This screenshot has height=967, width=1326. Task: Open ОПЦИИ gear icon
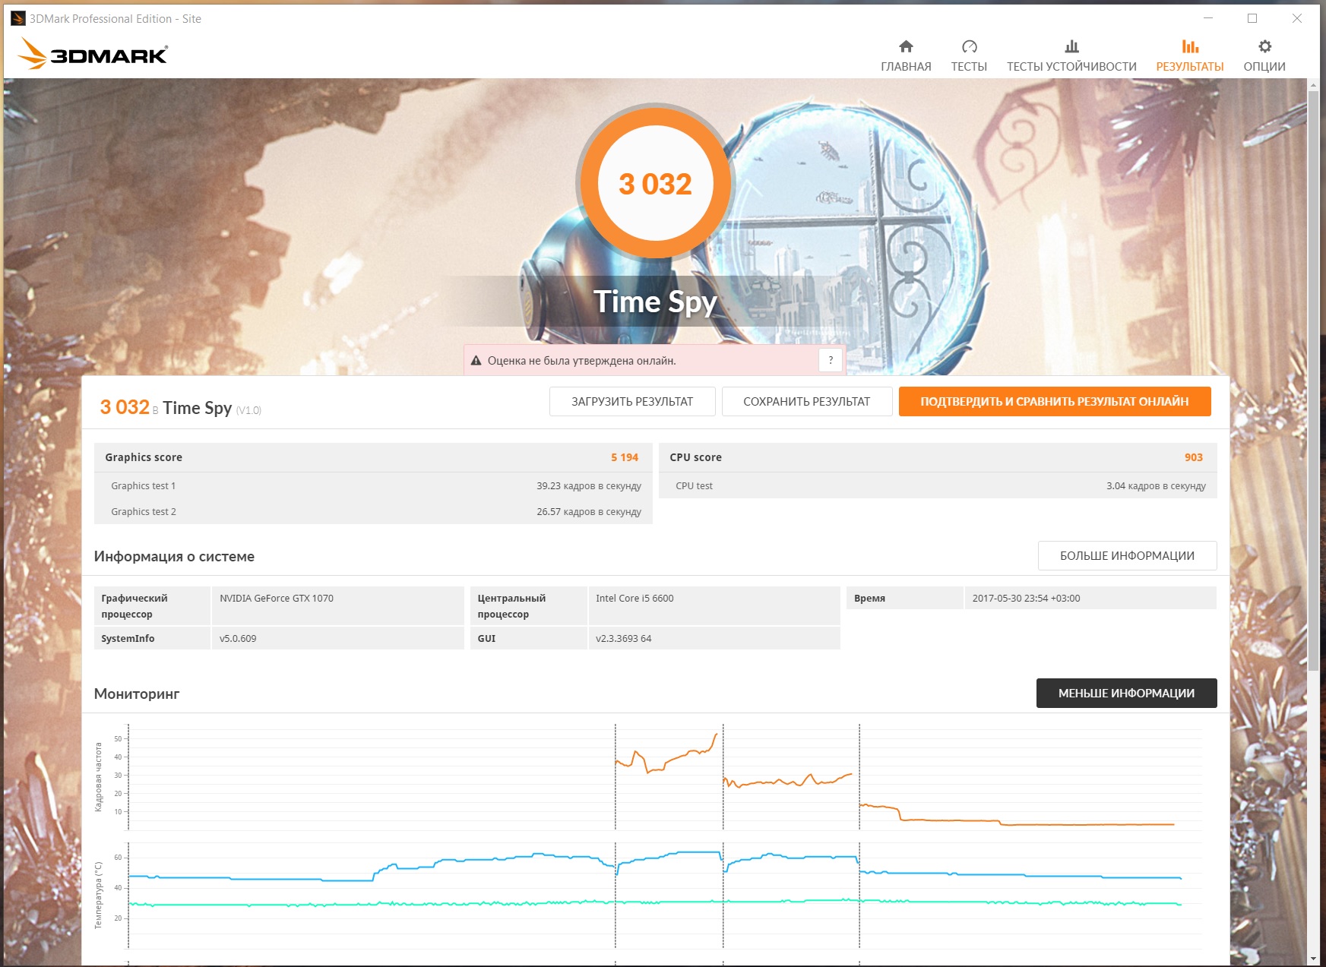coord(1264,46)
